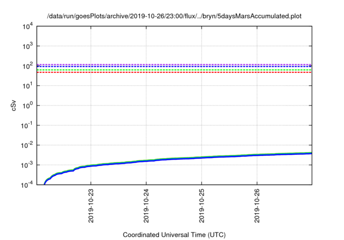This screenshot has width=344, height=240.
Task: Select the 10^4 y-axis label
Action: (x=28, y=26)
